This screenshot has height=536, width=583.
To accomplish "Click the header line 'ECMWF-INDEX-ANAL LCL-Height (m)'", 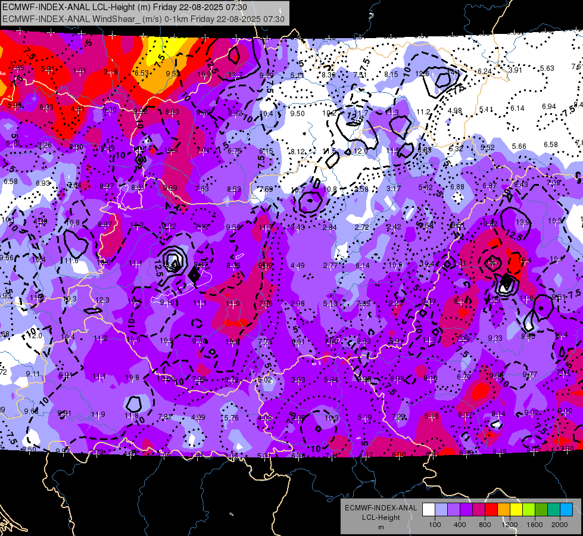I will (x=77, y=7).
